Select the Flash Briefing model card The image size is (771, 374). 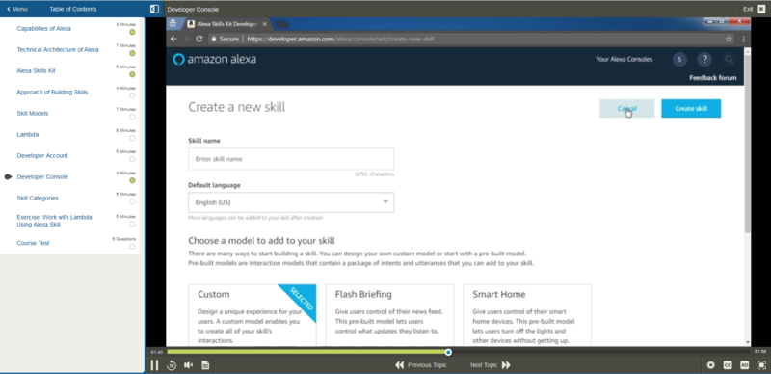click(389, 315)
